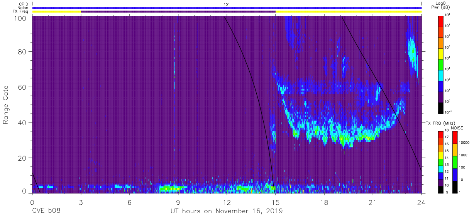Click the x-axis tick label 21
Screen dimensions: 474x219
tap(373, 202)
